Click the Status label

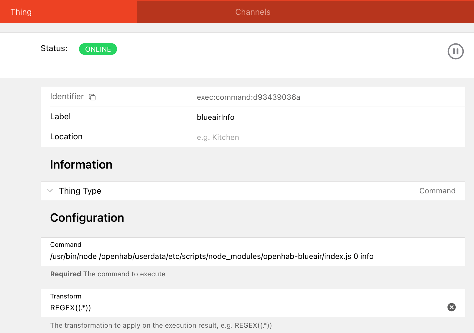54,48
